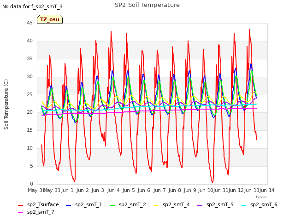Viewport: 295px width, 221px height.
Task: Click the TZ_osu annotation label
Action: (50, 19)
